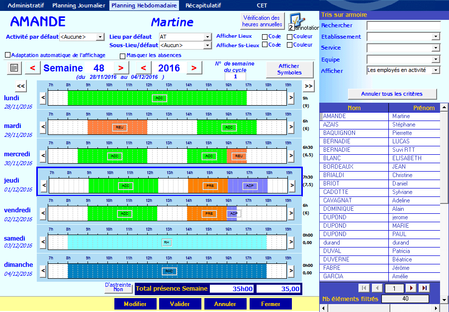Select the Planning Hebdomadaire tab

coord(144,5)
